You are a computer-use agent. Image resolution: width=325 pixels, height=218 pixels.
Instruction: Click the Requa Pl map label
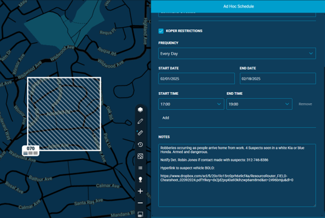108,31
